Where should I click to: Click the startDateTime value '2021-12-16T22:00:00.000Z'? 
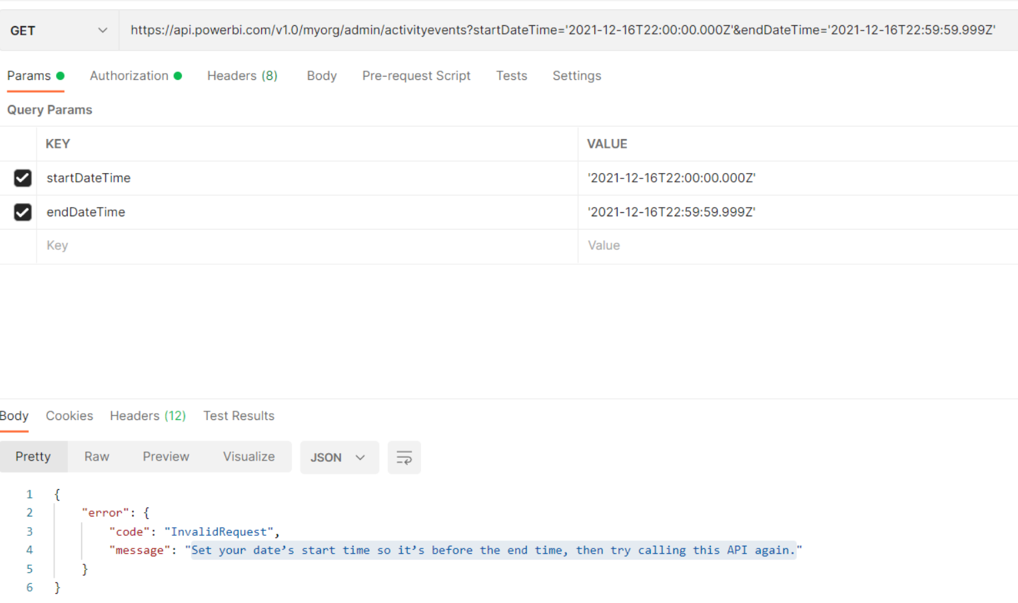tap(672, 178)
